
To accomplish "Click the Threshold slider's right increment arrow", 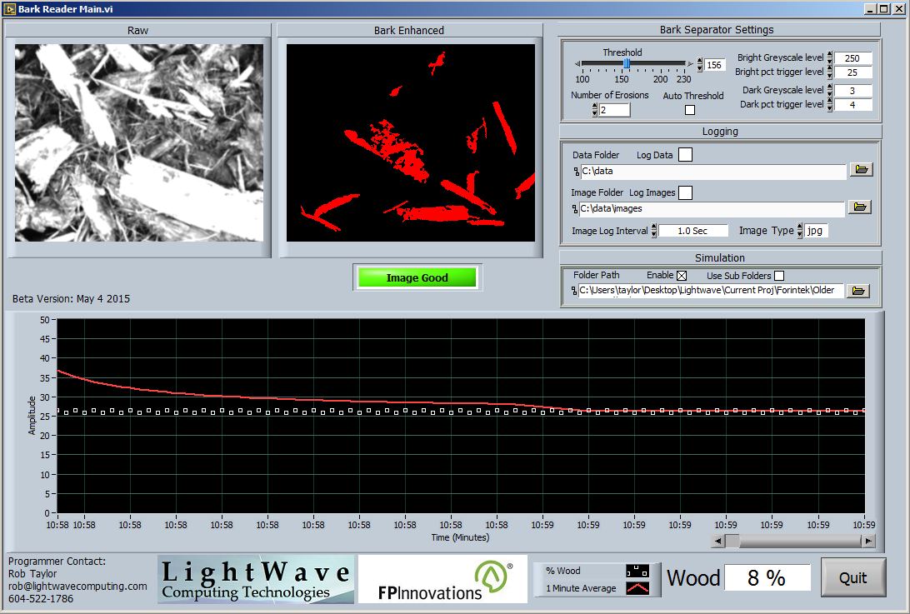I will [690, 64].
